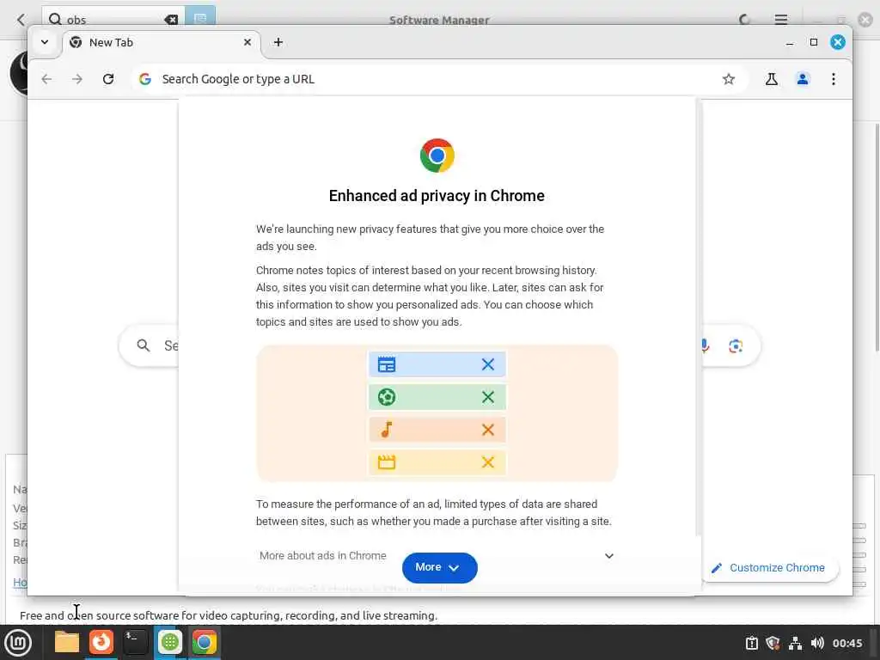Bookmark this tab with the star icon

(729, 79)
